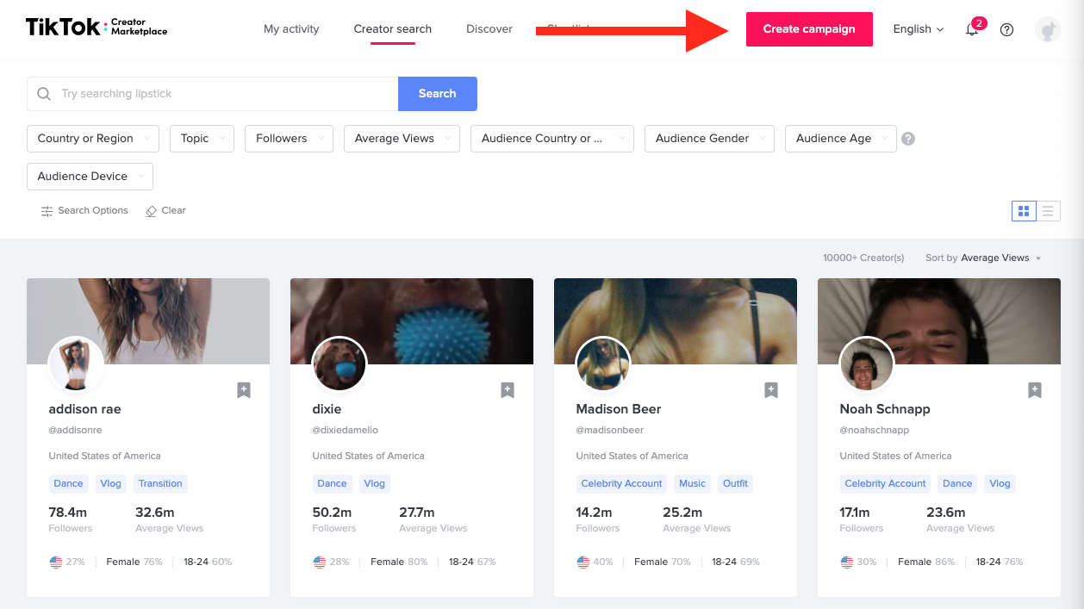Click the audience filter help icon
This screenshot has width=1084, height=609.
(x=908, y=139)
